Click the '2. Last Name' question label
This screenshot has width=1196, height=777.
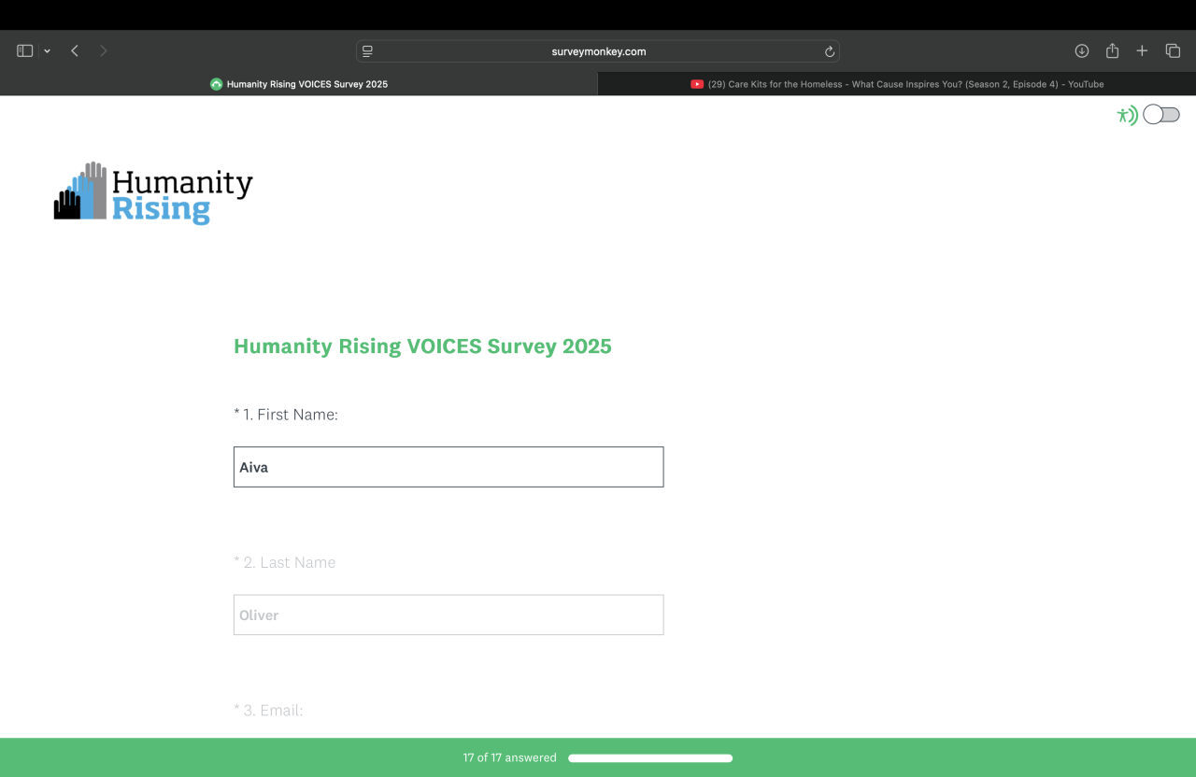(x=285, y=562)
